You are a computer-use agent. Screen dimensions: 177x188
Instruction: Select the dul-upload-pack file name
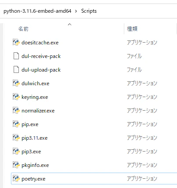click(x=41, y=70)
